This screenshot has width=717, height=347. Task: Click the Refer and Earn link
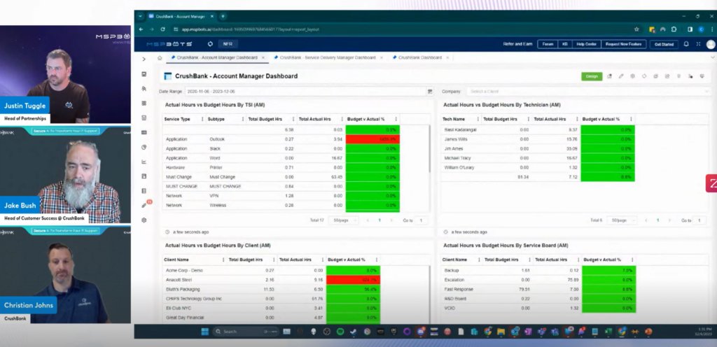pos(517,44)
